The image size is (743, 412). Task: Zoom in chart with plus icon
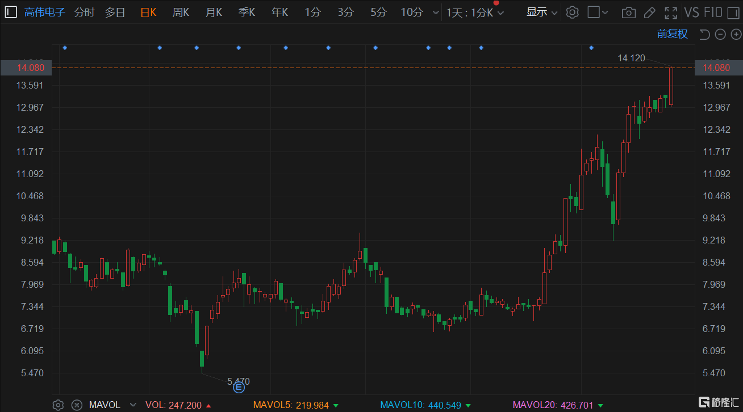(736, 35)
